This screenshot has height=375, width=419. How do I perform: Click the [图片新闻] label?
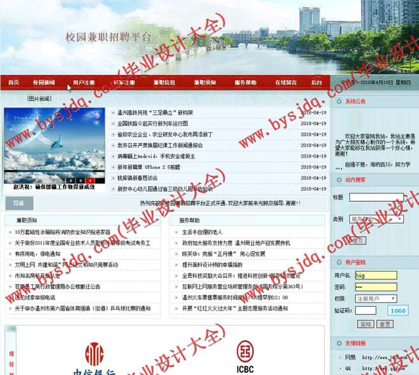tap(39, 99)
